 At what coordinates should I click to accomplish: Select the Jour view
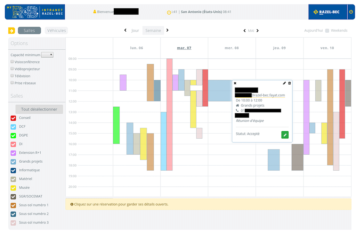[x=135, y=31]
